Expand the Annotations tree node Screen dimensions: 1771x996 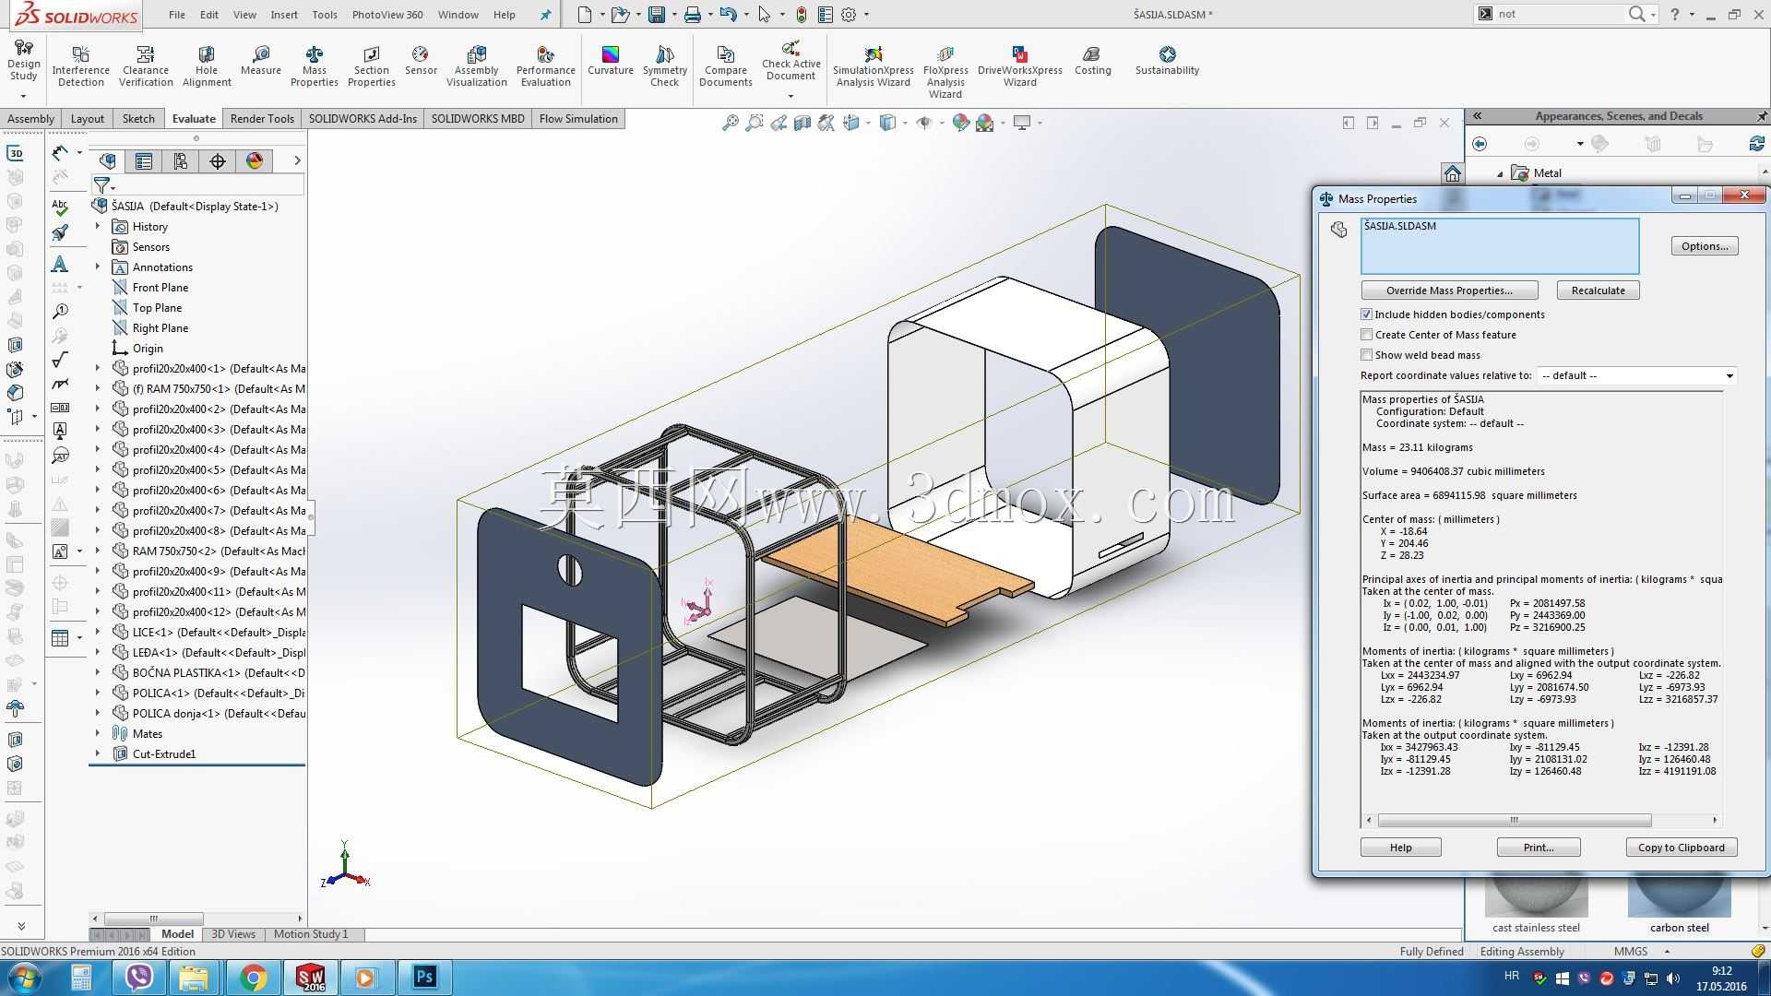[x=98, y=267]
